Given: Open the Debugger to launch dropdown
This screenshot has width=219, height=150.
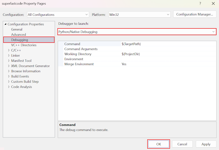Looking at the screenshot, I should tap(137, 32).
